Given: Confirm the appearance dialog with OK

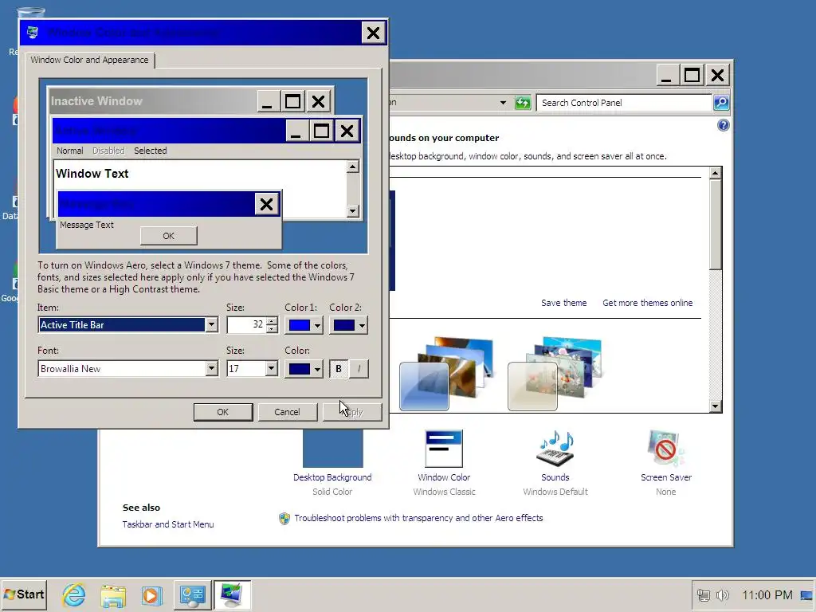Looking at the screenshot, I should point(223,412).
